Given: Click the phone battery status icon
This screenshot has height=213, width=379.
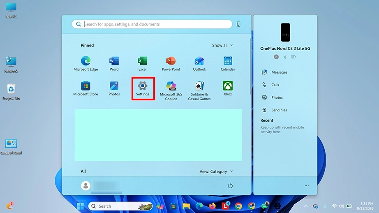Looking at the screenshot, I should point(293,57).
